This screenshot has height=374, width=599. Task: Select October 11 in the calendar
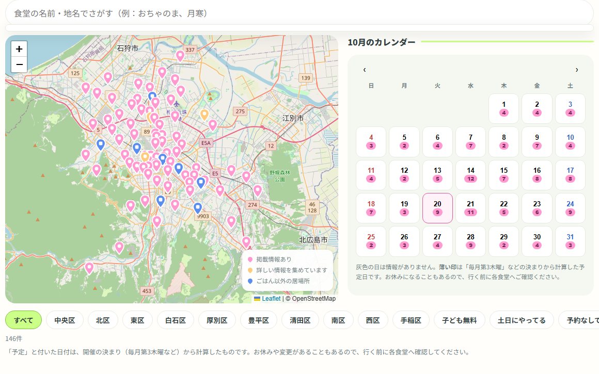[371, 175]
